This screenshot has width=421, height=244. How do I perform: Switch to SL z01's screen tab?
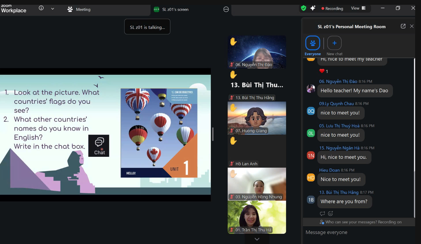click(x=171, y=10)
